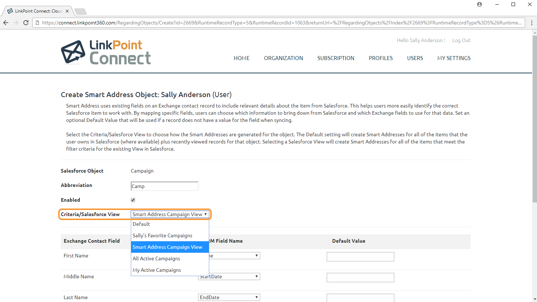Viewport: 537px width, 302px height.
Task: Toggle the Enabled checkbox
Action: pyautogui.click(x=133, y=200)
